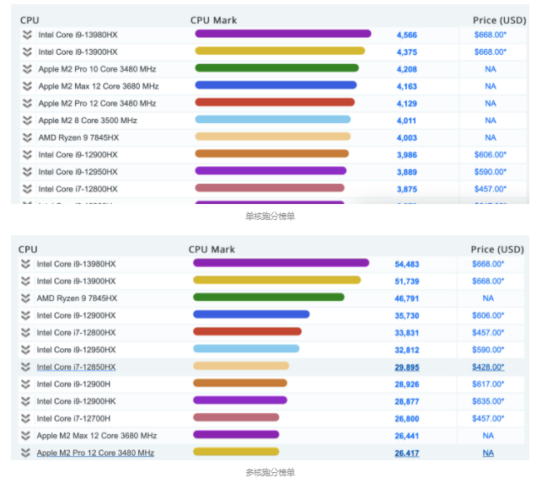Expand the Apple M2 Max row scoring 26,441
Image resolution: width=547 pixels, height=483 pixels.
tap(25, 436)
